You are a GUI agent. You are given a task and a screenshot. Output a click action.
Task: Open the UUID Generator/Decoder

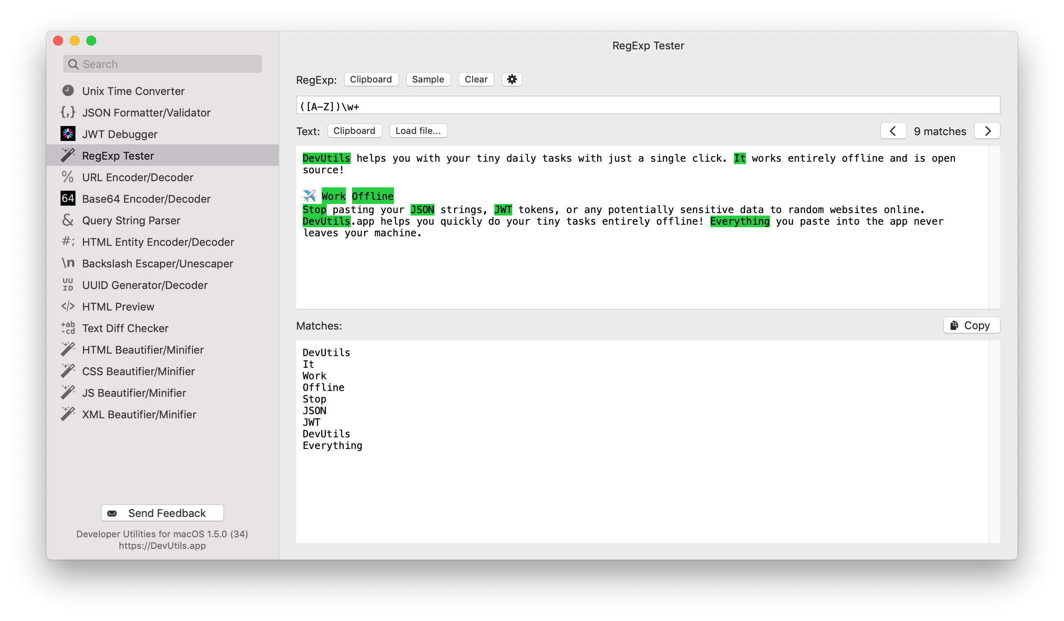(145, 284)
